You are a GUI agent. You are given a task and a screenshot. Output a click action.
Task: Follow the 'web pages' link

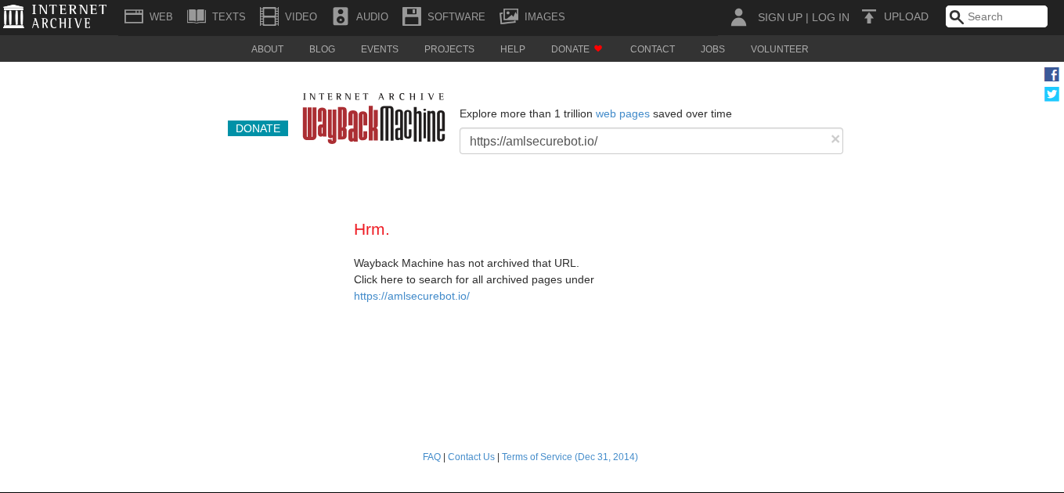pos(622,113)
